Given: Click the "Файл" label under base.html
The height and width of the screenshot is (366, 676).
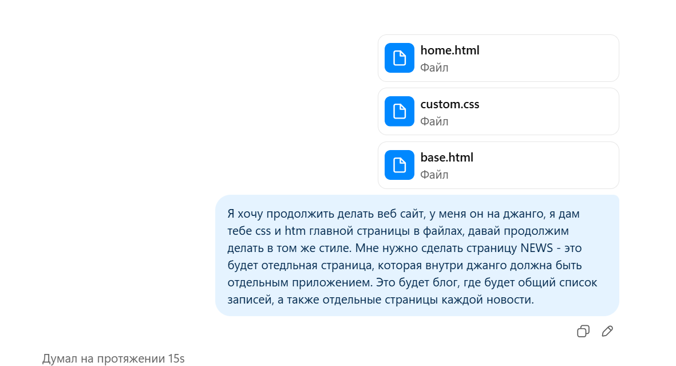Looking at the screenshot, I should (x=434, y=175).
